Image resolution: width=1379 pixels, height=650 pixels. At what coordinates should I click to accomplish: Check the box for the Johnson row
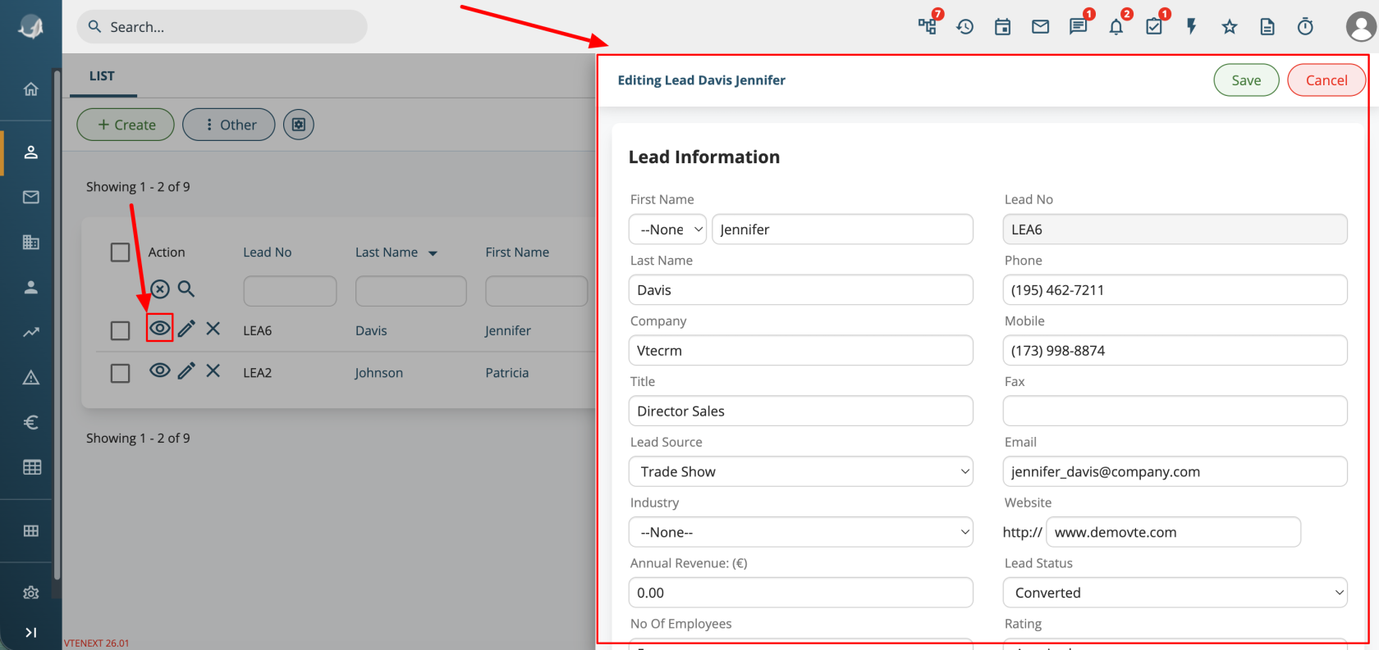point(120,374)
